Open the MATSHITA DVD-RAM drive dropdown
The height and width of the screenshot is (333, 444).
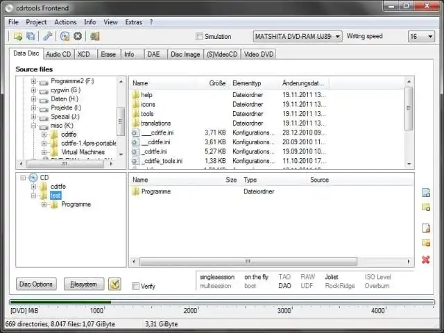point(298,37)
